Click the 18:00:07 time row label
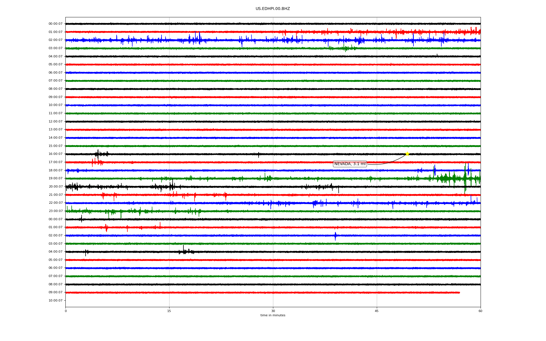This screenshot has width=546, height=341. [x=55, y=170]
